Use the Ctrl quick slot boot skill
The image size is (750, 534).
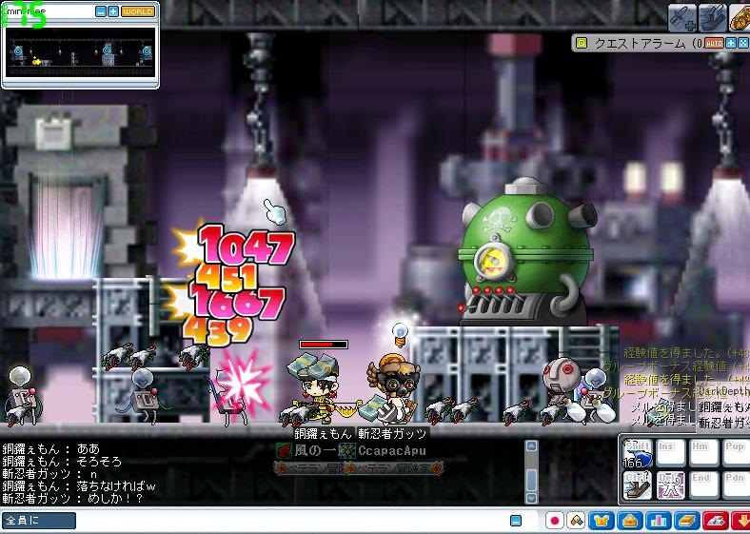click(x=638, y=485)
